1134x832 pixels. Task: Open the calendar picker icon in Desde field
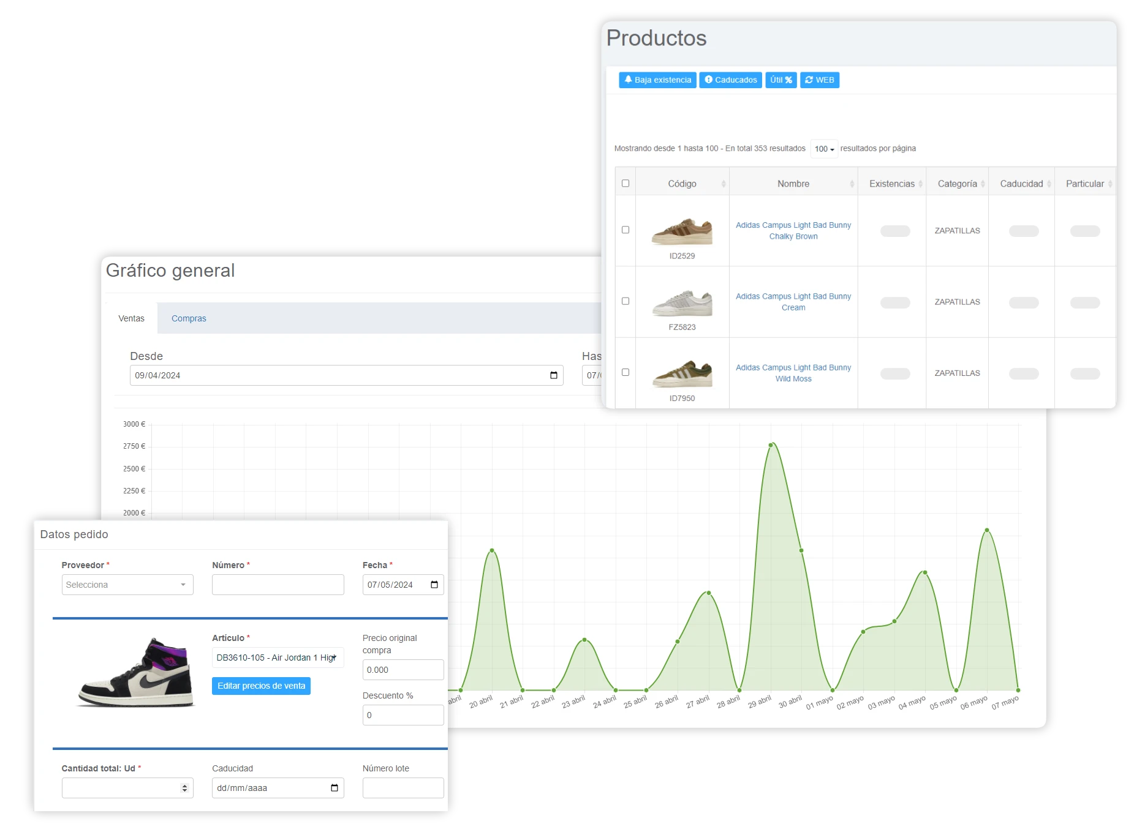[553, 375]
